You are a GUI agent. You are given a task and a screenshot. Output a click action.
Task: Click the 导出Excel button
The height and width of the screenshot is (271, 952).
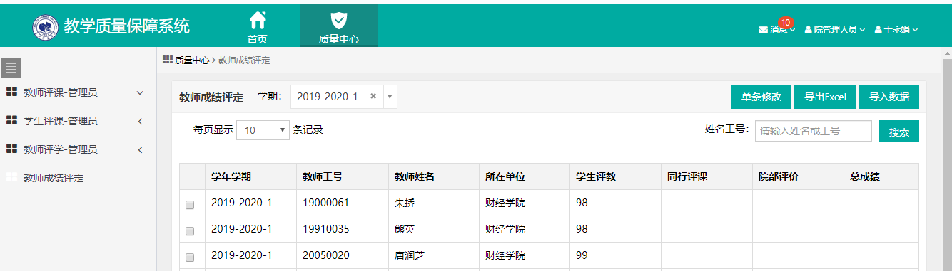[x=825, y=97]
